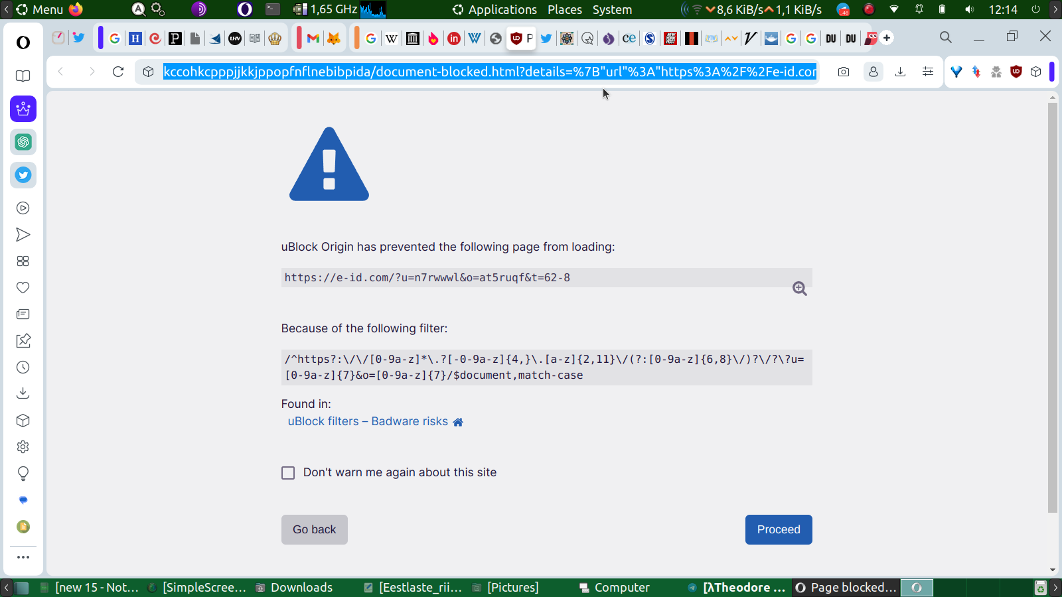Open a new tab with the plus button
The image size is (1062, 597).
click(x=887, y=38)
